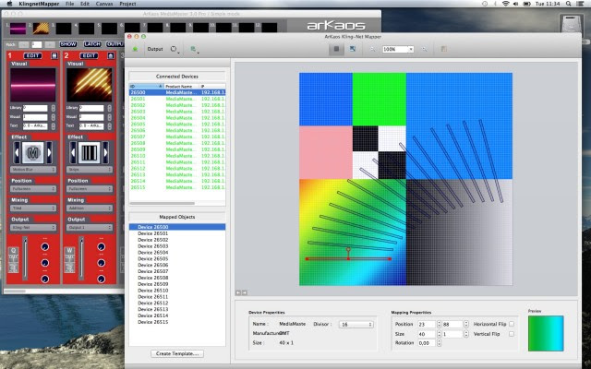Toggle the Vertical Flip checkbox
The height and width of the screenshot is (369, 591).
click(x=512, y=334)
